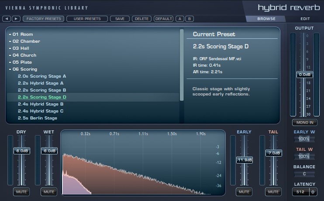Click the TAIL fader handle at -7.0dB
This screenshot has height=201, width=324.
coord(274,153)
